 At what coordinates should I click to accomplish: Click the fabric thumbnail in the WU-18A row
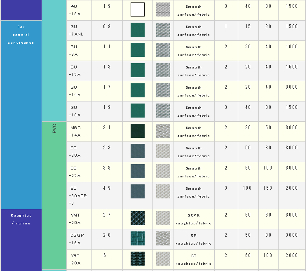[163, 9]
